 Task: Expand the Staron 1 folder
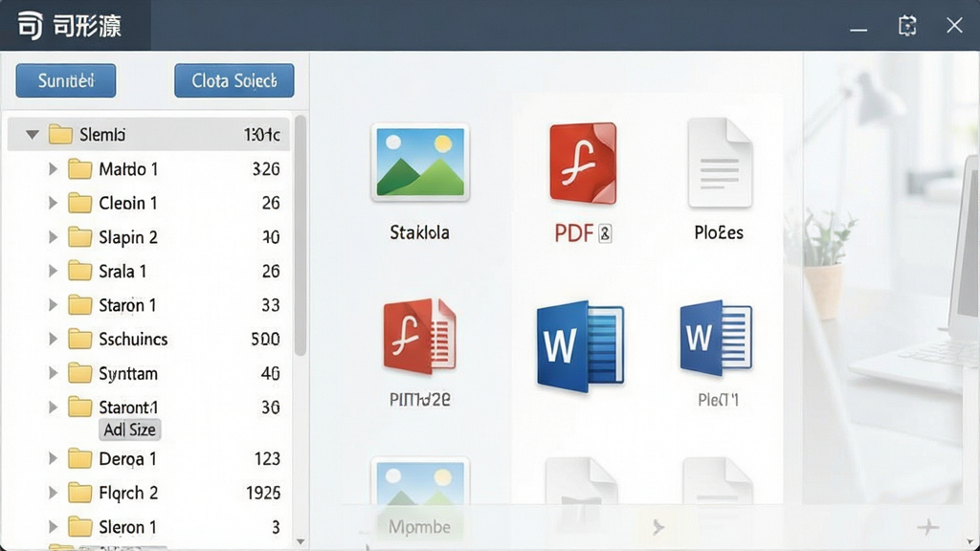pyautogui.click(x=54, y=305)
